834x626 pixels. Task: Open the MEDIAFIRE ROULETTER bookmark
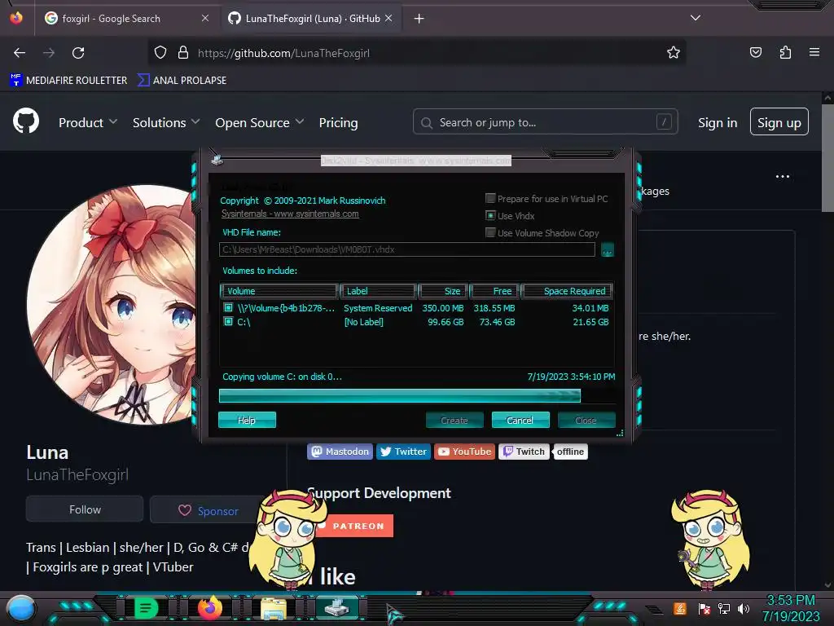click(x=68, y=81)
